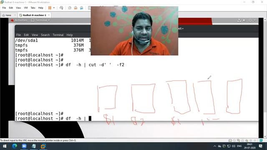Open the power options dropdown beside pause
This screenshot has width=267, height=150.
54,8
